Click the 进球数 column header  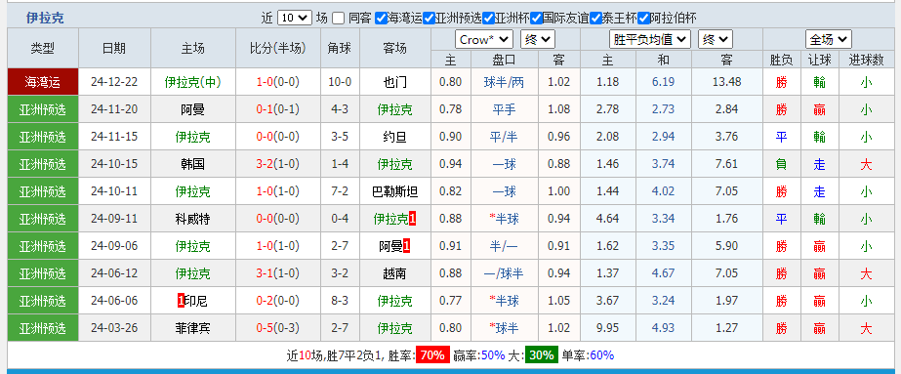coord(866,60)
